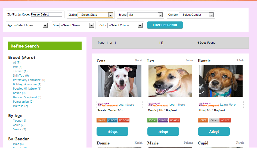The height and width of the screenshot is (148, 257).
Task: Open Zena's dog photo
Action: pos(120,81)
